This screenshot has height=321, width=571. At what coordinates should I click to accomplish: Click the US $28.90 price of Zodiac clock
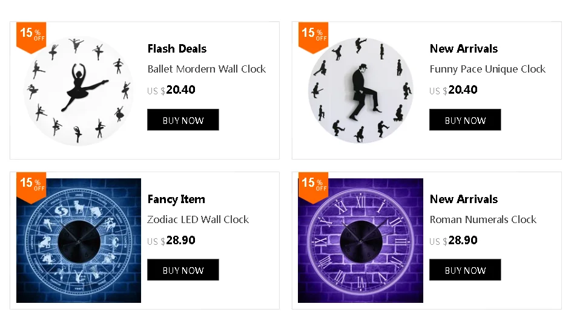pos(171,241)
